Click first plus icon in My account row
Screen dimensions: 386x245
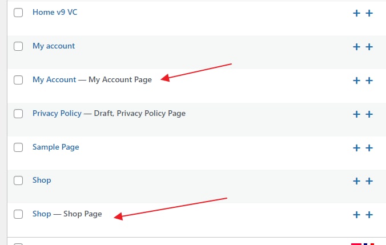(x=356, y=47)
